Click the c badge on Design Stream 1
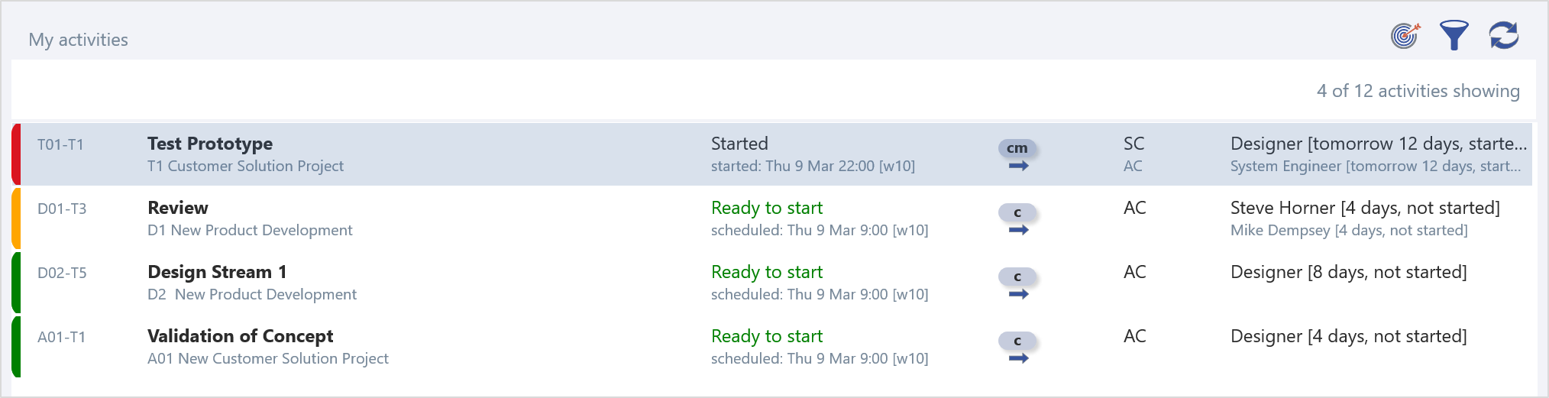Image resolution: width=1549 pixels, height=398 pixels. (x=1017, y=276)
